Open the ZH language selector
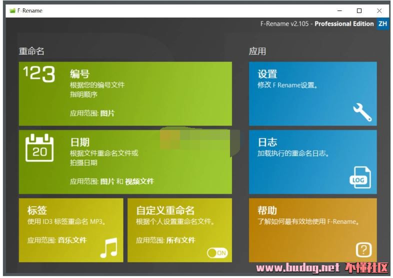Screen dimensions: 393x278 382,23
